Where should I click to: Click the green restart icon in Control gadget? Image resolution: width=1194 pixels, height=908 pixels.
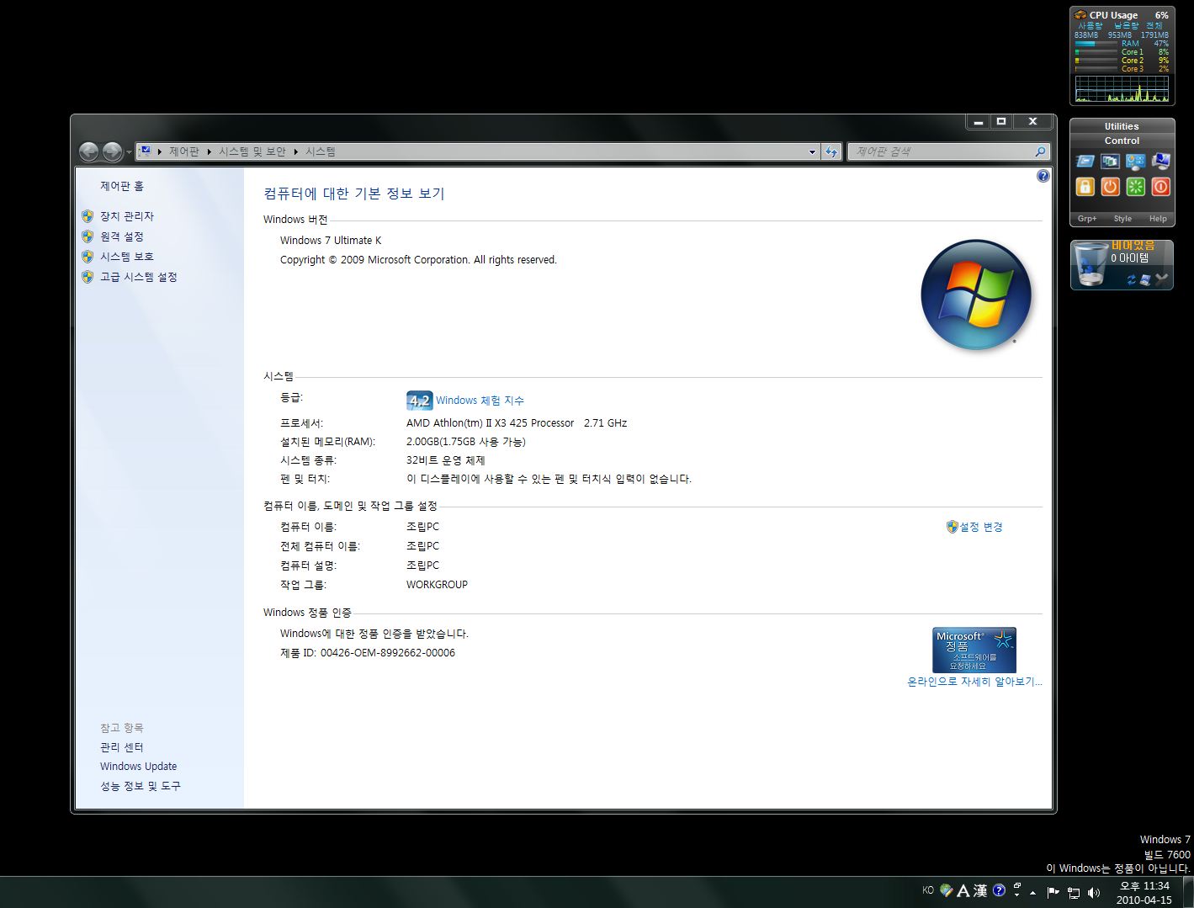tap(1135, 187)
